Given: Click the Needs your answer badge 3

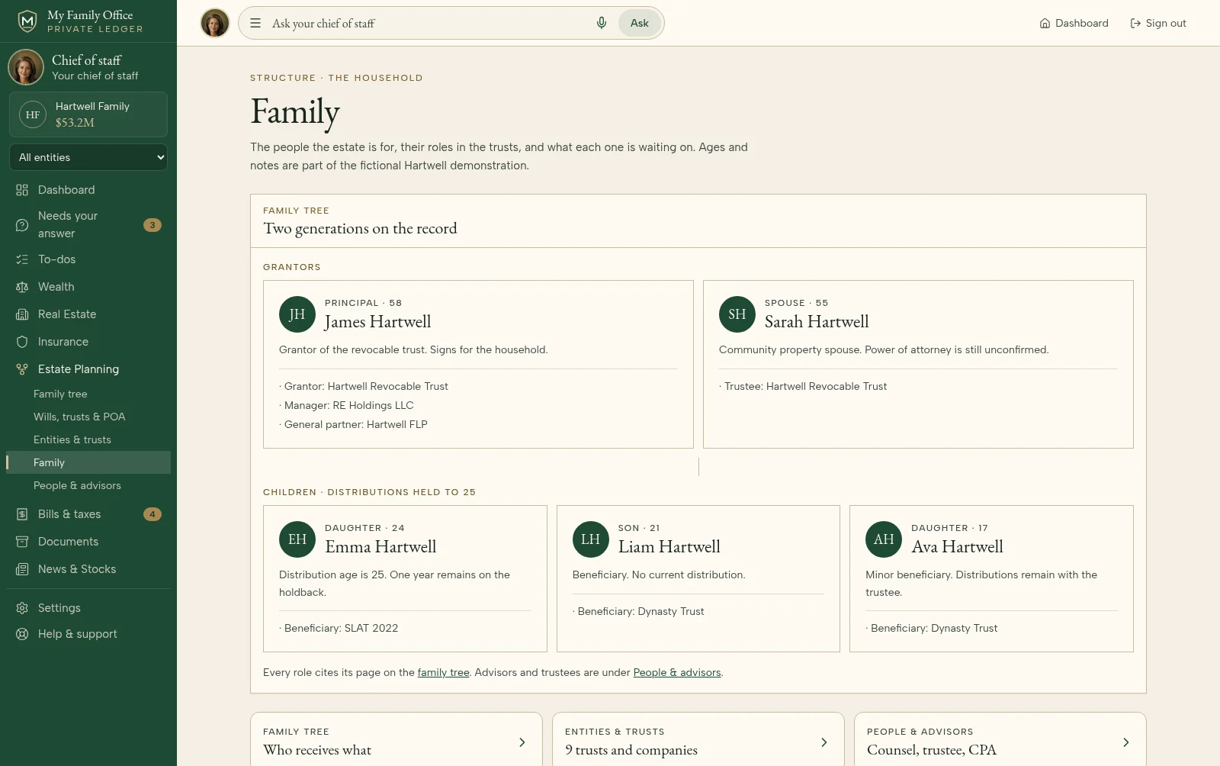Looking at the screenshot, I should (x=152, y=225).
